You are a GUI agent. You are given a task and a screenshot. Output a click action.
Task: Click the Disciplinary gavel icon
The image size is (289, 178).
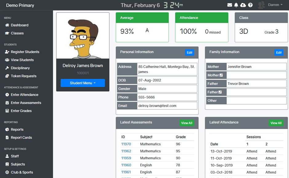(x=7, y=68)
